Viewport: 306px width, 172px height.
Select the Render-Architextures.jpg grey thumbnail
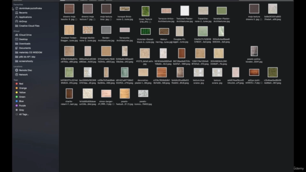106,30
